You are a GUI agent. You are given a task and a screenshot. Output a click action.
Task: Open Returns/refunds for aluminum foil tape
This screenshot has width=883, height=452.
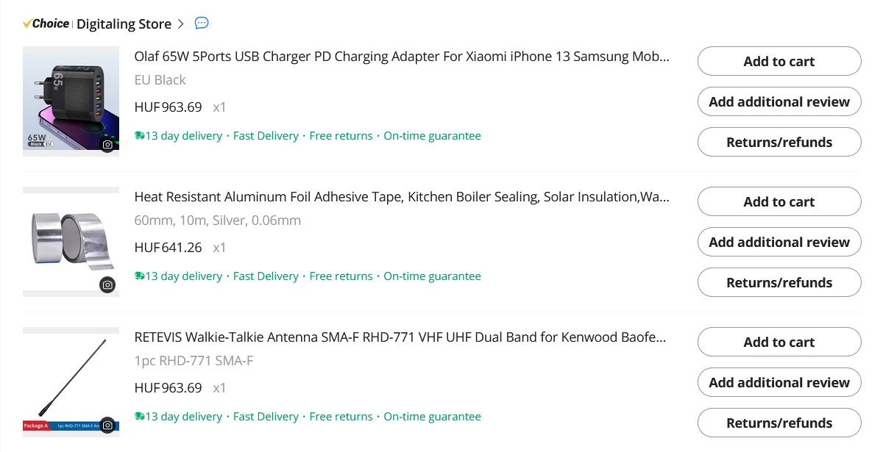coord(779,283)
